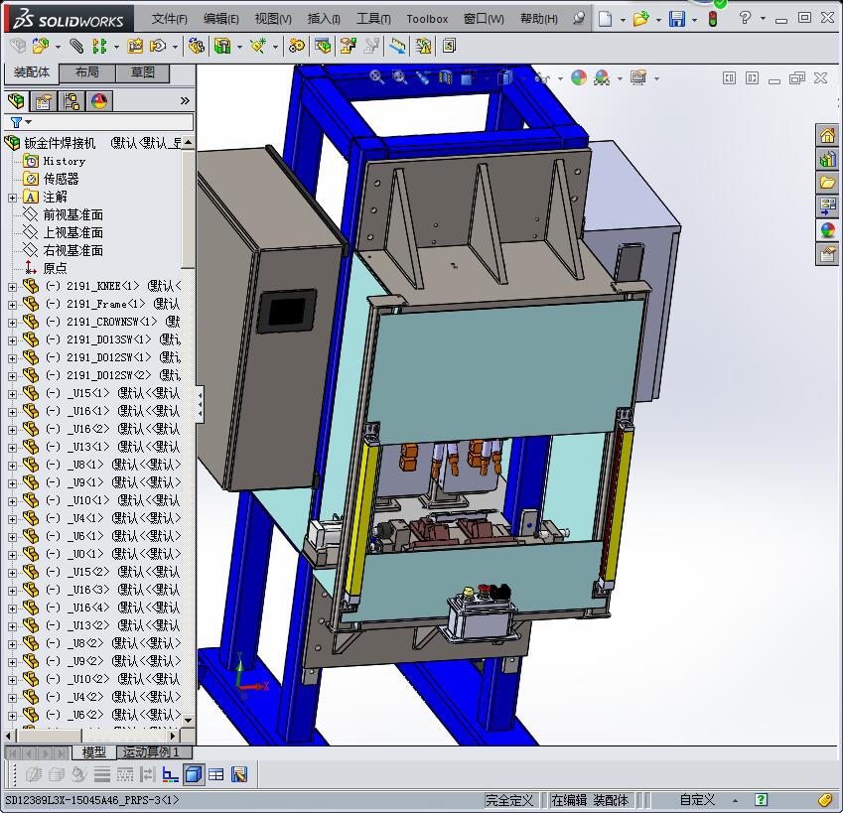Open the ConfigurationManager tab icon
The image size is (843, 813).
click(70, 101)
